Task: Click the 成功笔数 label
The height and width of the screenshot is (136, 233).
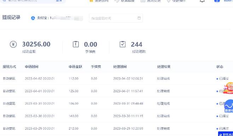Action: pos(139,52)
